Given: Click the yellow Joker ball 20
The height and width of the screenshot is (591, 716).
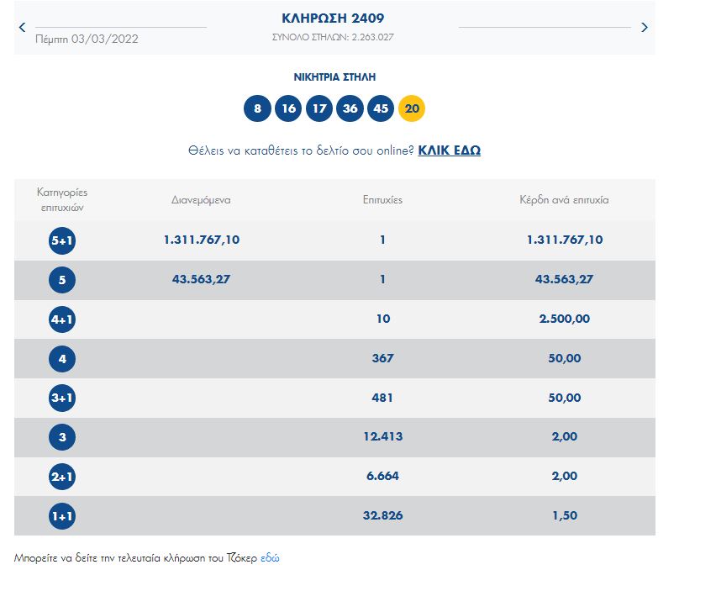Looking at the screenshot, I should (412, 108).
